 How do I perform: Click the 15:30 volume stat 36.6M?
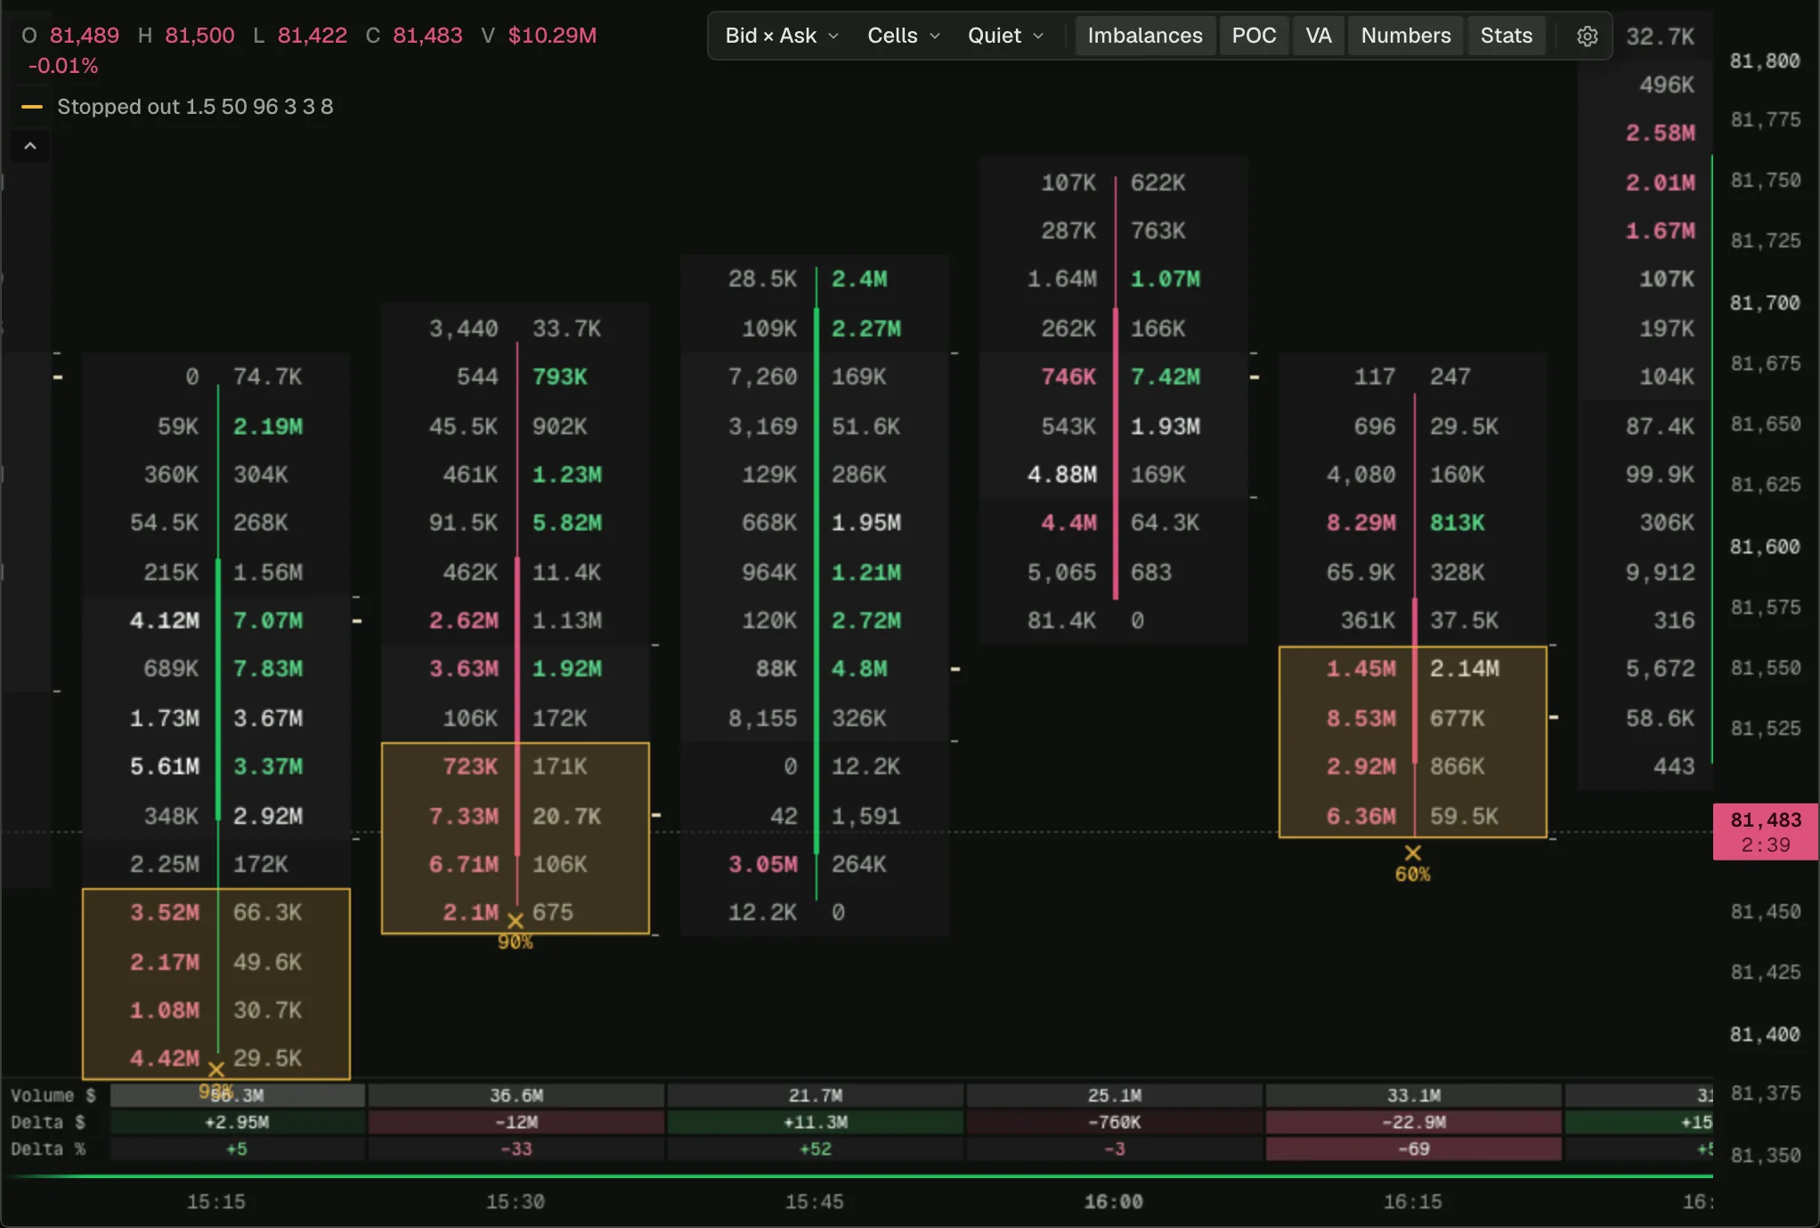(x=516, y=1096)
